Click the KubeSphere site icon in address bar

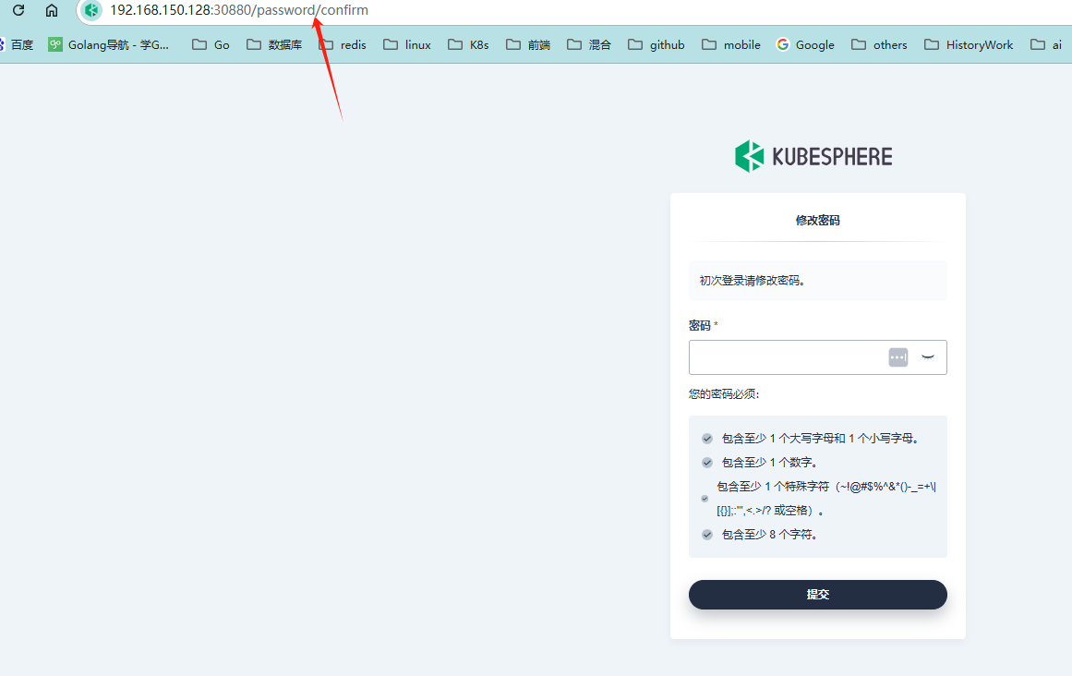[x=91, y=10]
